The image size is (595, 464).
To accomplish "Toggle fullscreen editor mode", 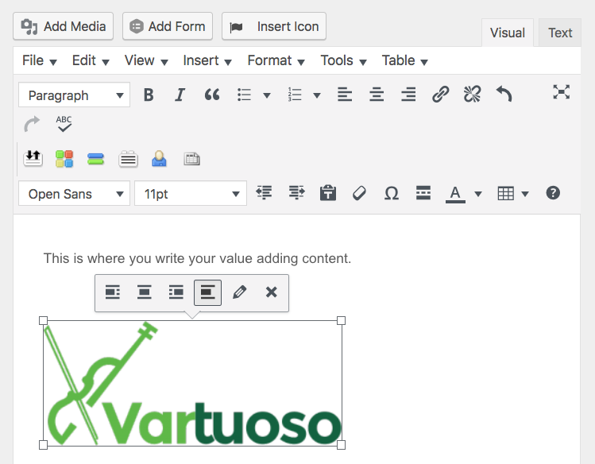I will [561, 92].
